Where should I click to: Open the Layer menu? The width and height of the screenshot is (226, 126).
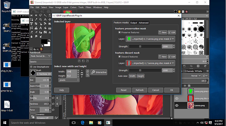(66, 7)
